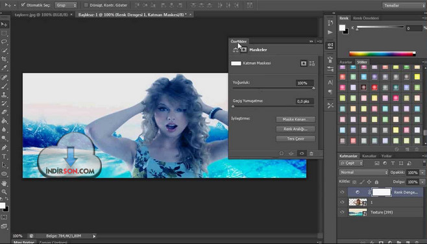Screen dimensions: 427x244
Task: Open the History panel dock icon
Action: coord(330,23)
